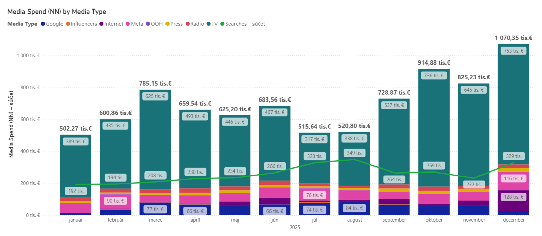Click the apríl axis label
The image size is (542, 236).
coord(195,220)
